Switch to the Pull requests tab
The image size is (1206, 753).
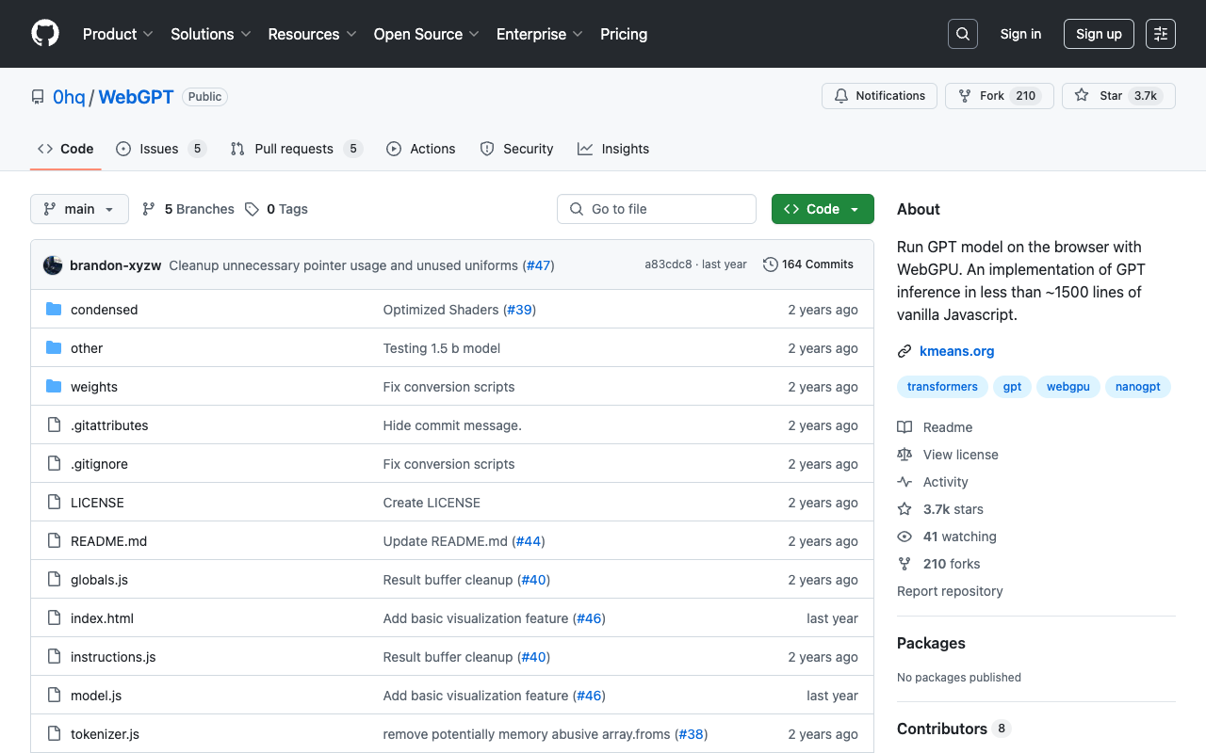point(296,149)
